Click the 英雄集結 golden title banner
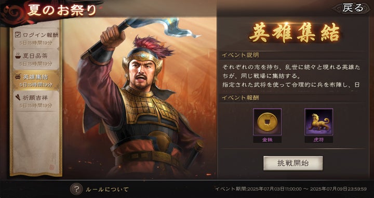374x198 pixels. click(x=295, y=33)
